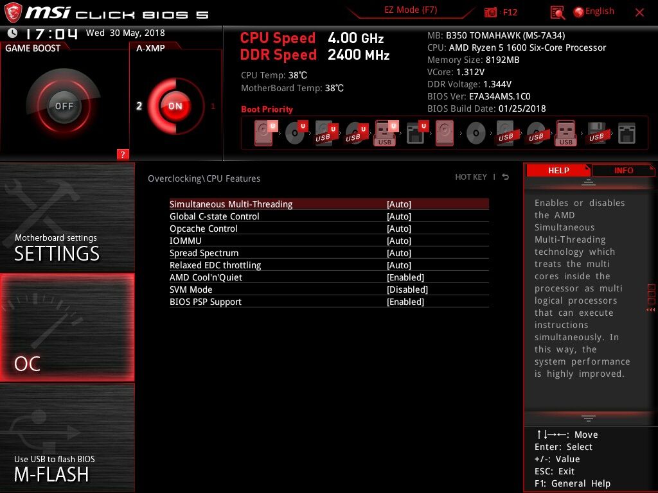The height and width of the screenshot is (493, 658).
Task: Select the UEFI hard disk boot device
Action: (266, 133)
